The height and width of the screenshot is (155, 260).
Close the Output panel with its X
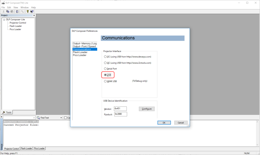click(x=2, y=117)
